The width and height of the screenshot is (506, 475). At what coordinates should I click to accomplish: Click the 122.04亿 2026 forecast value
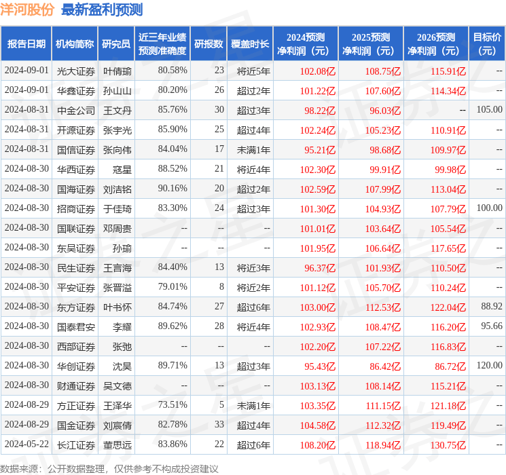(448, 307)
